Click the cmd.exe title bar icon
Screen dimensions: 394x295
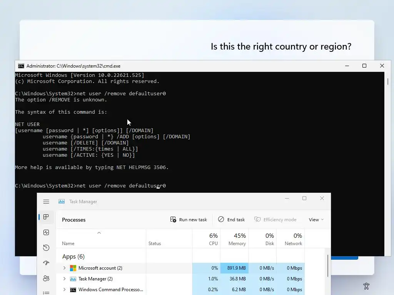pos(21,66)
